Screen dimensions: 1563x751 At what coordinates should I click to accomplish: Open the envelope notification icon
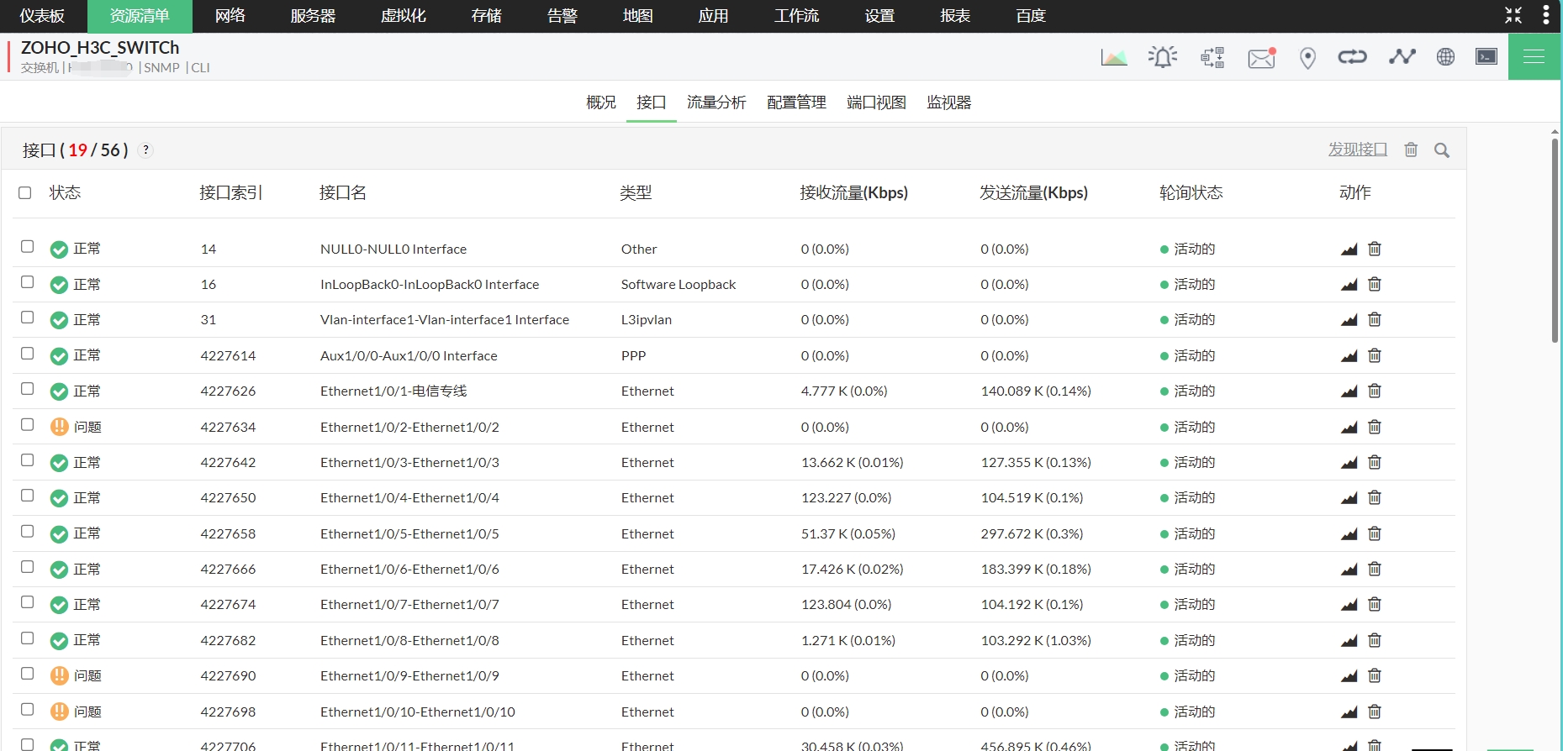1261,57
